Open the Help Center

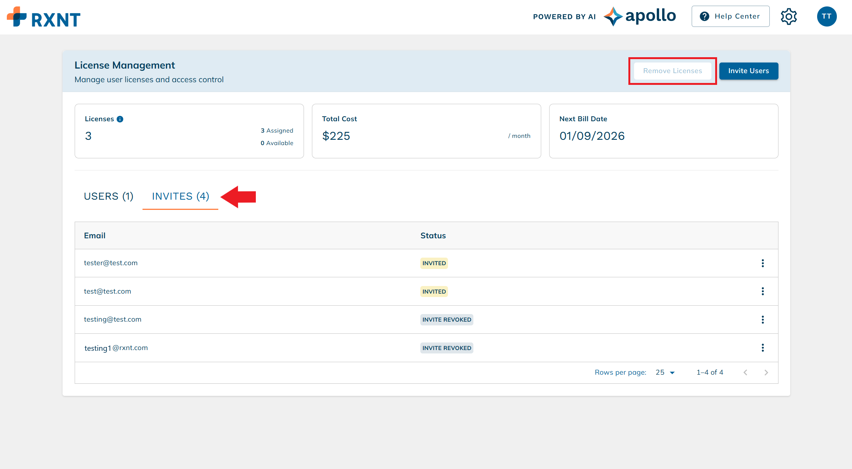(x=730, y=16)
